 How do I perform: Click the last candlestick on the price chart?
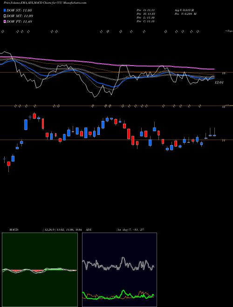(x=214, y=132)
